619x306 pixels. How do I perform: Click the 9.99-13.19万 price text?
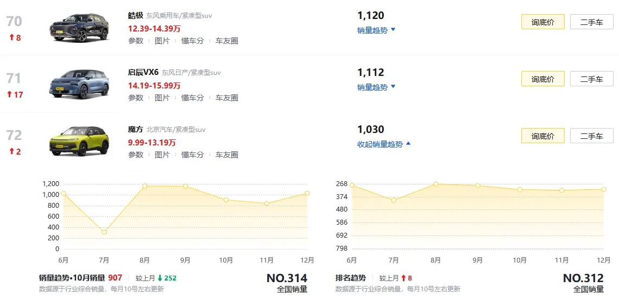click(152, 142)
